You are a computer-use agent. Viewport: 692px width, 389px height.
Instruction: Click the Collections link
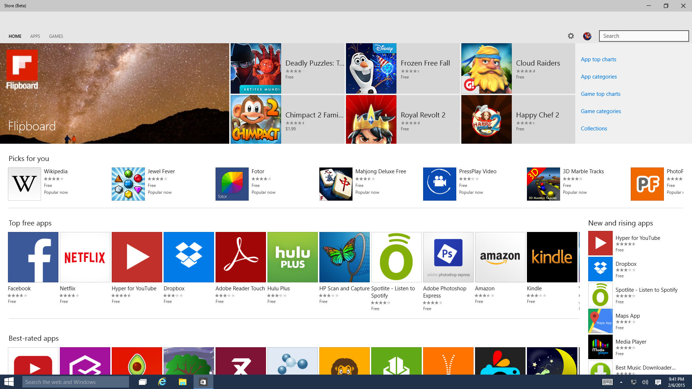point(594,129)
